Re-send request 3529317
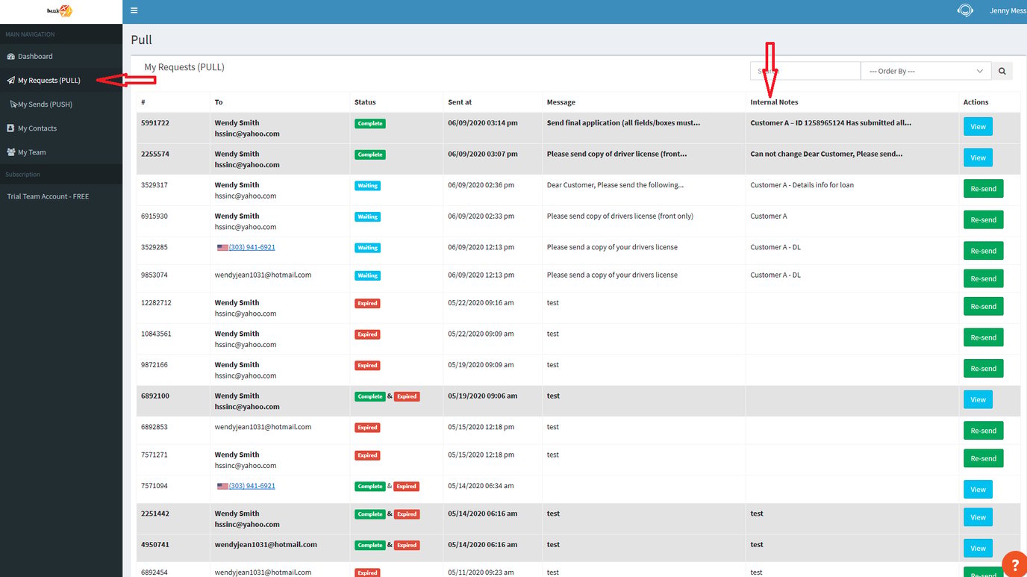The height and width of the screenshot is (577, 1027). (x=983, y=188)
